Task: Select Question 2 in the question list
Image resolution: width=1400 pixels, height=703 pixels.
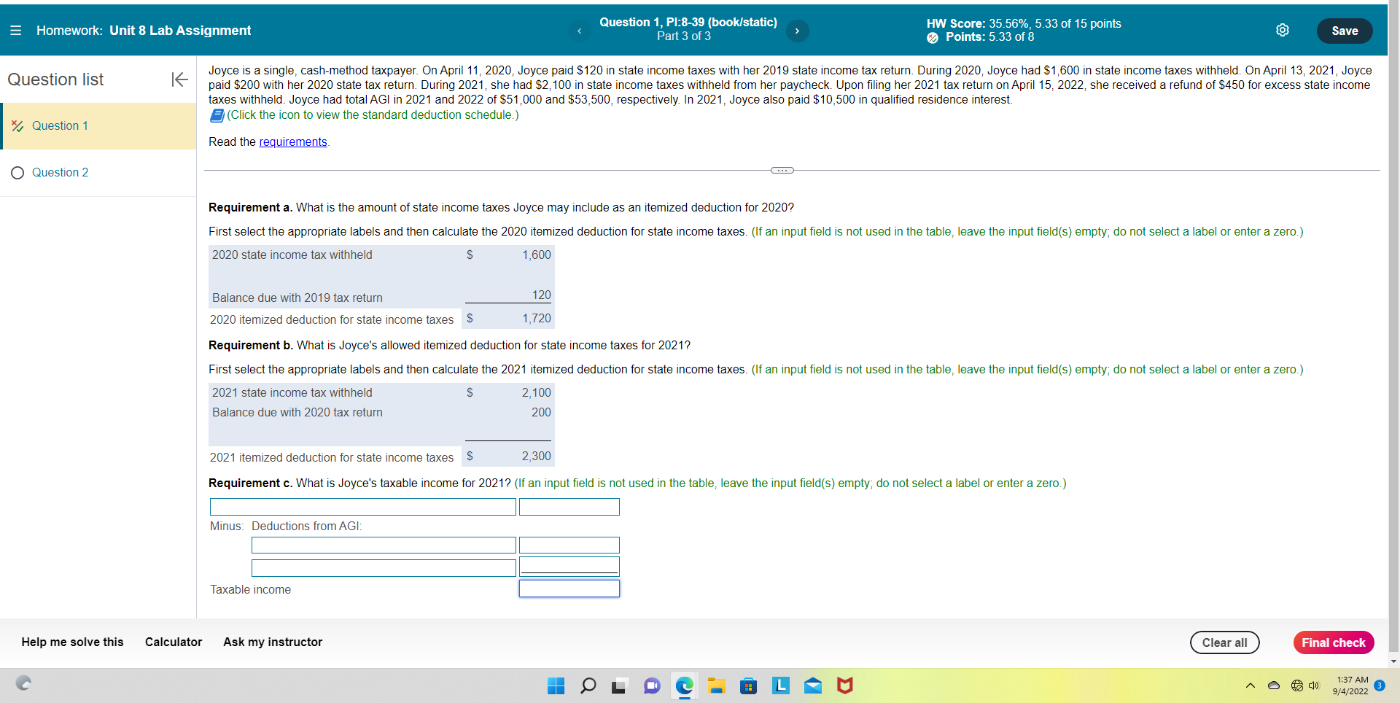Action: 60,172
